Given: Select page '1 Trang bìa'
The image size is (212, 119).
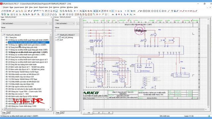Looking at the screenshot, I should point(12,37).
